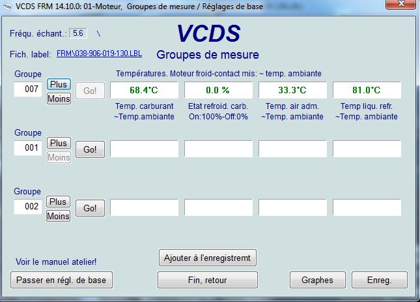Start reading group 001 with Go!
The image size is (420, 302).
coord(90,149)
